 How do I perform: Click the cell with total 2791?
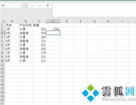[x=53, y=29]
